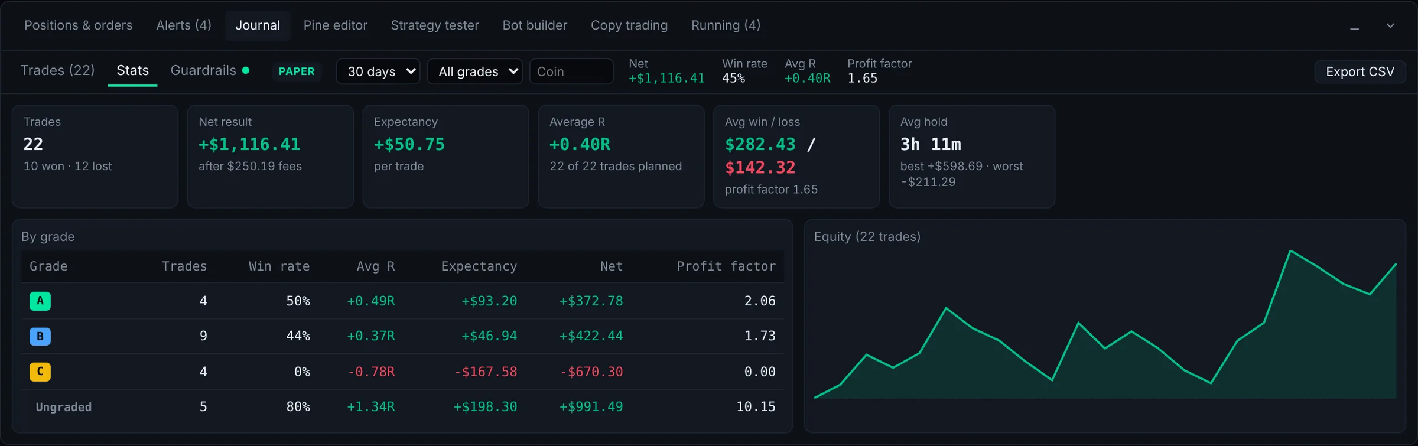Show the Trades (22) sub-tab
1418x446 pixels.
[x=58, y=70]
